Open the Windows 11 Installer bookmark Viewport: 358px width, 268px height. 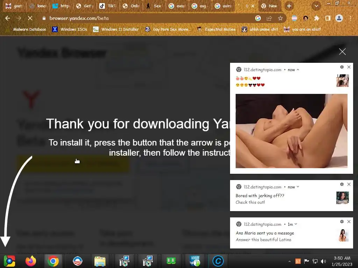(x=116, y=29)
